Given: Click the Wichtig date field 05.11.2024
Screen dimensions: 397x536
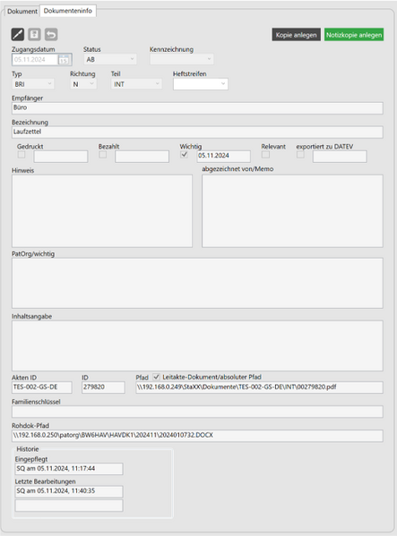Looking at the screenshot, I should click(223, 157).
